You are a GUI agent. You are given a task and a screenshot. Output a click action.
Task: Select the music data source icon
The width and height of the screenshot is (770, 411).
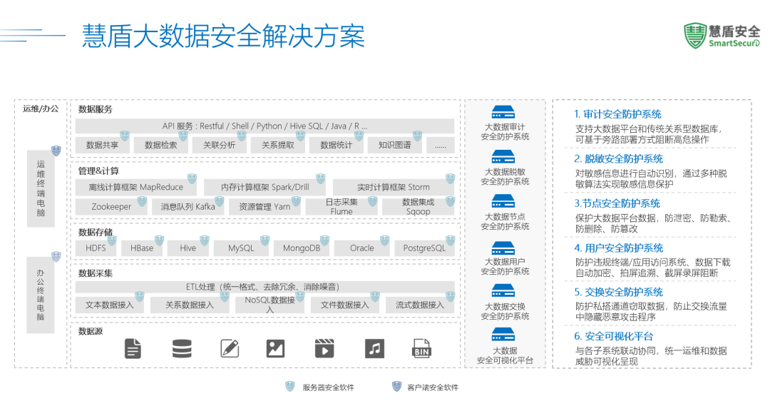coord(374,349)
